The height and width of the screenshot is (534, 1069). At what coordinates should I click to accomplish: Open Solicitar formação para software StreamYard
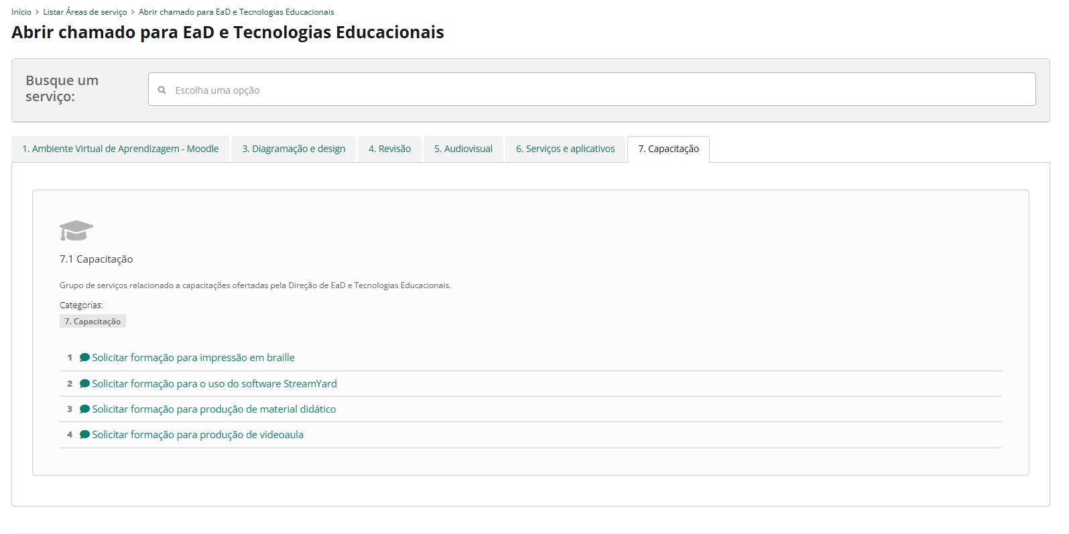pos(214,384)
